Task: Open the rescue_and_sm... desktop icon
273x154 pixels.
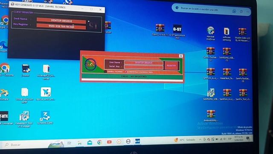Action: (x=46, y=94)
